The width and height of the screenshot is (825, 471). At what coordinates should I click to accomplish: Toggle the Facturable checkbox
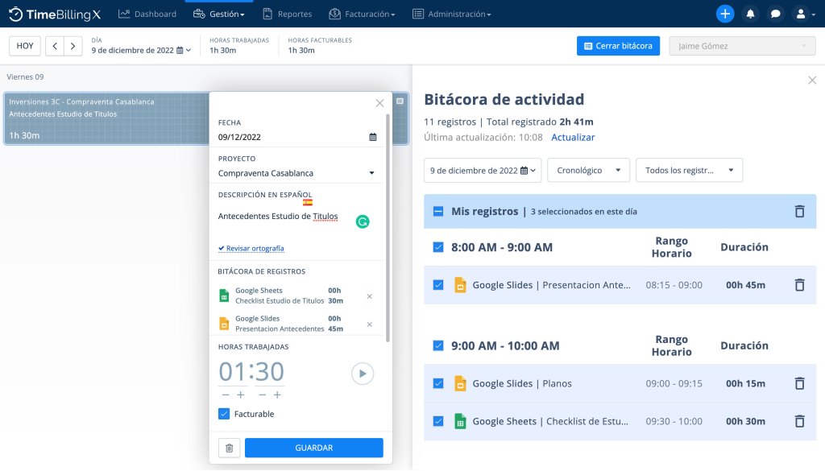(x=224, y=414)
